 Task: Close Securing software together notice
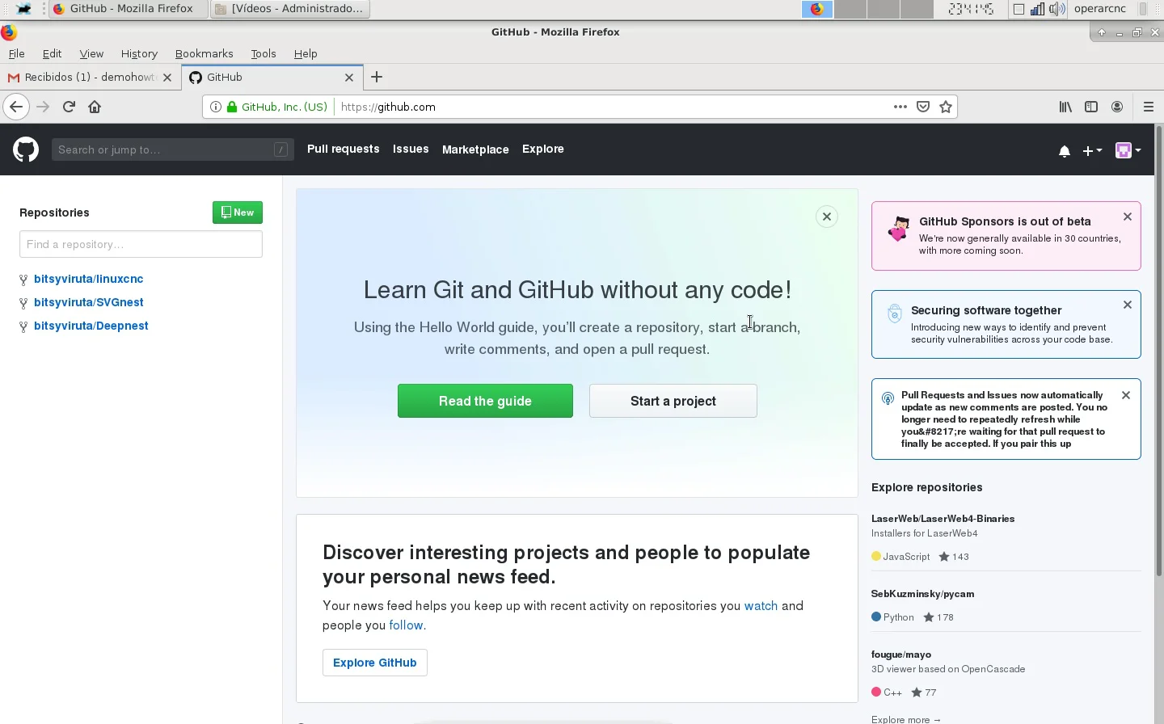[x=1128, y=305]
